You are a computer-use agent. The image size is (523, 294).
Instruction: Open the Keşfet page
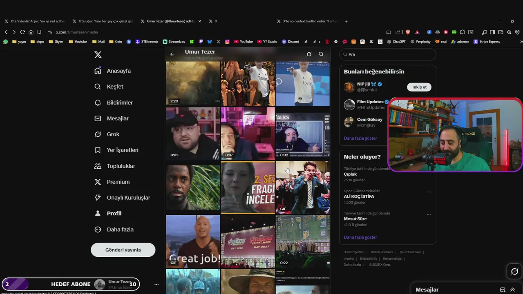click(x=108, y=87)
